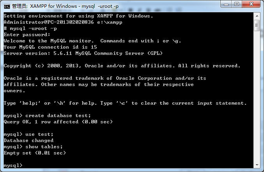Click the scrollbar up arrow

coord(257,16)
